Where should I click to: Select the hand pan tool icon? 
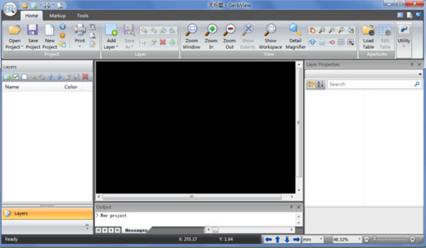313,31
